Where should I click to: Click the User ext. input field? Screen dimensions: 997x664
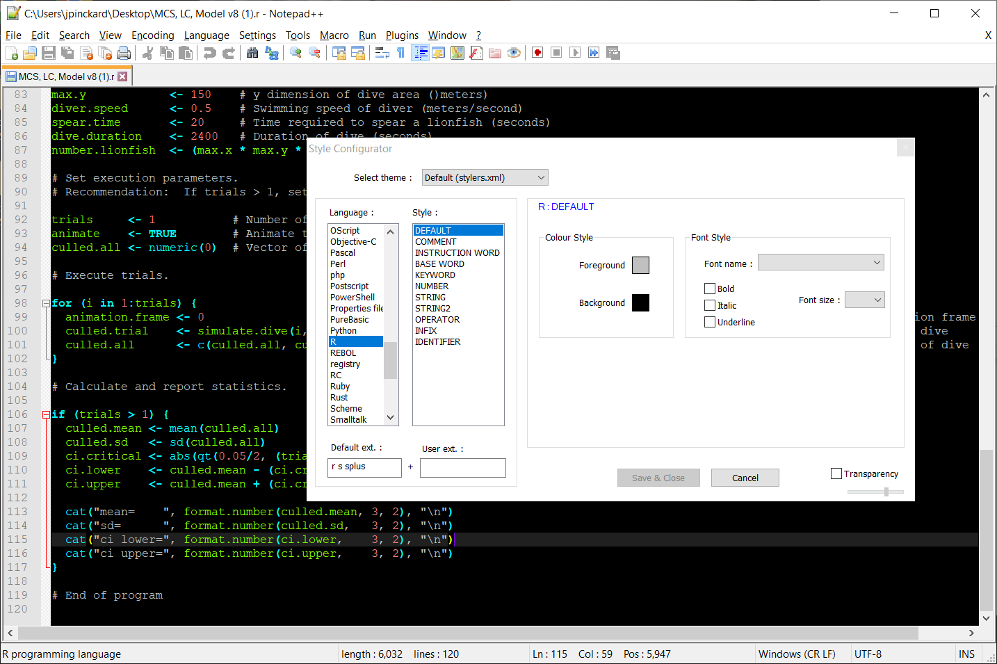tap(463, 468)
